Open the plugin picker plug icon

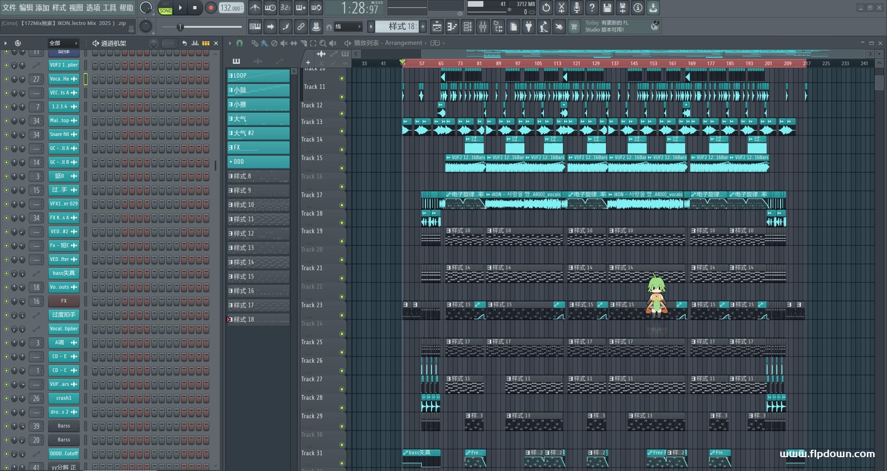[529, 27]
